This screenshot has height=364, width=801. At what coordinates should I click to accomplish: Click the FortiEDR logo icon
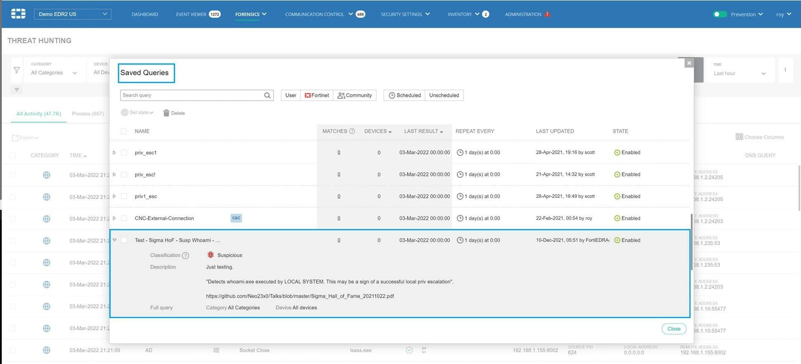click(18, 14)
